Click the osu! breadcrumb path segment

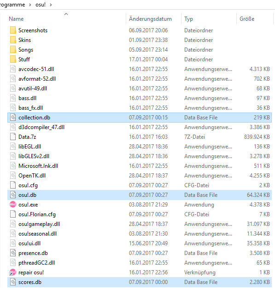(x=41, y=5)
